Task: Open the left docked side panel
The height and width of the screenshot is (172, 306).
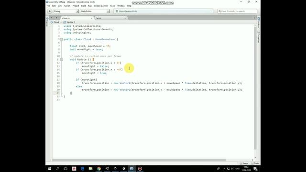Action: point(47,22)
